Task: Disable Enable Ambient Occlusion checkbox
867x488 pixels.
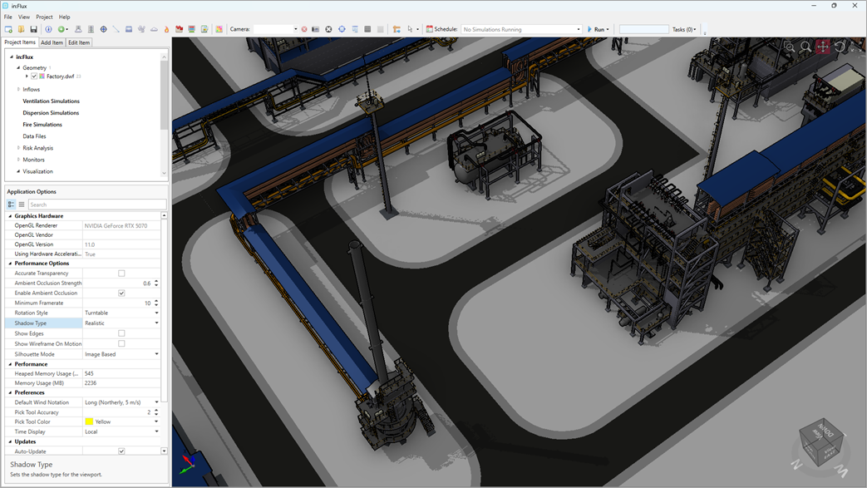Action: click(x=121, y=293)
